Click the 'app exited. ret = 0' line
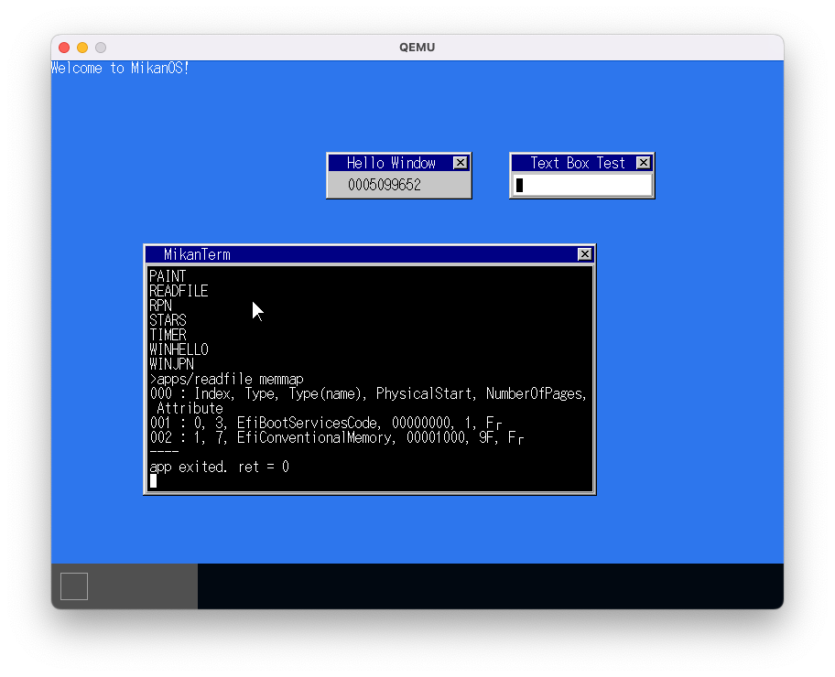This screenshot has width=835, height=677. point(220,467)
